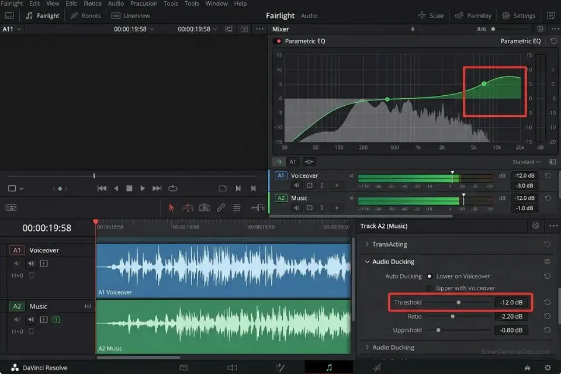Adjust the Threshold slider handle

coord(458,303)
